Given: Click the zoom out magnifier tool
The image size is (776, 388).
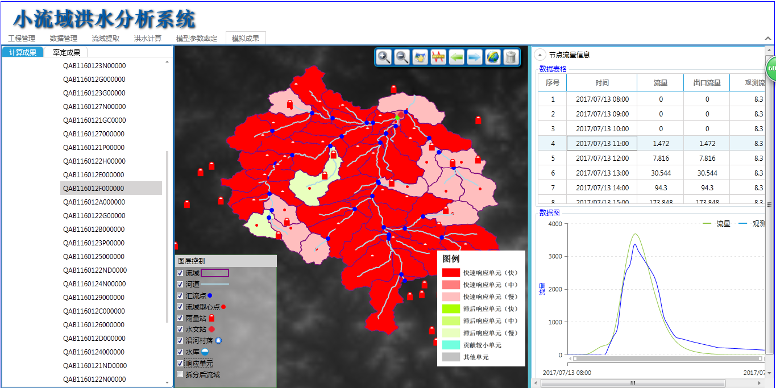Looking at the screenshot, I should [x=402, y=57].
